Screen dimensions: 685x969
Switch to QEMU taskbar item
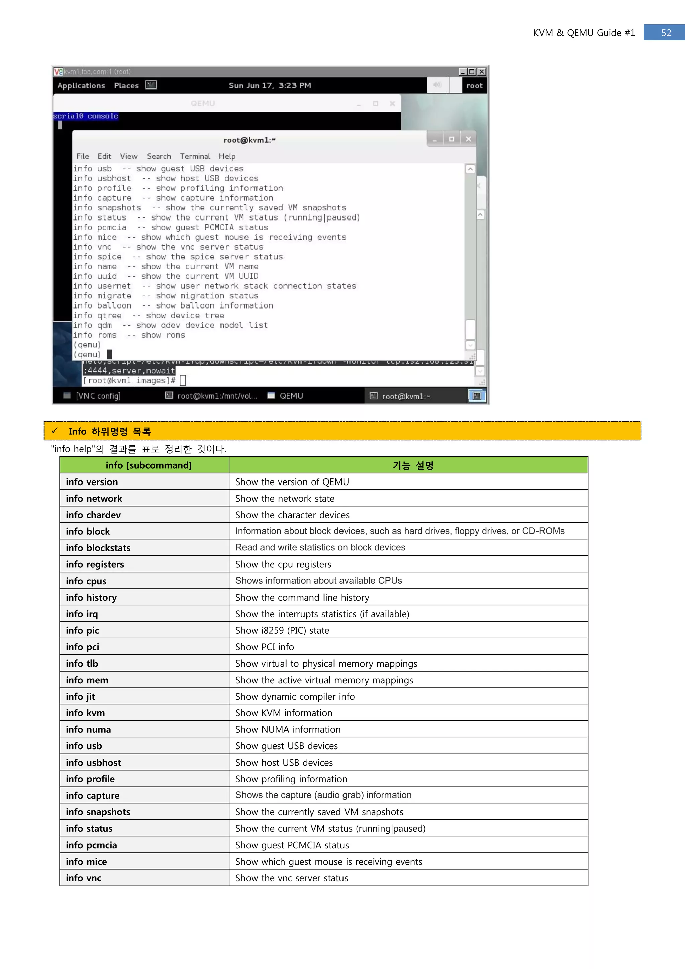(286, 395)
